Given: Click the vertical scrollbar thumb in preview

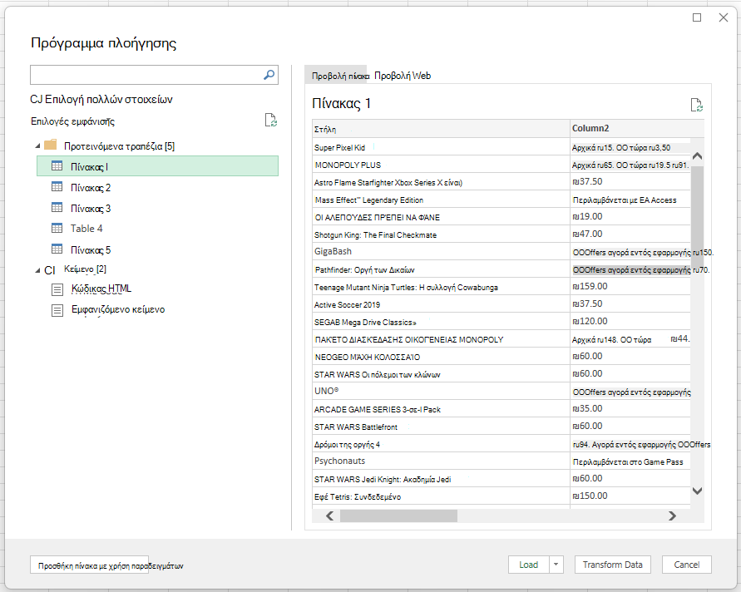Looking at the screenshot, I should tap(697, 216).
